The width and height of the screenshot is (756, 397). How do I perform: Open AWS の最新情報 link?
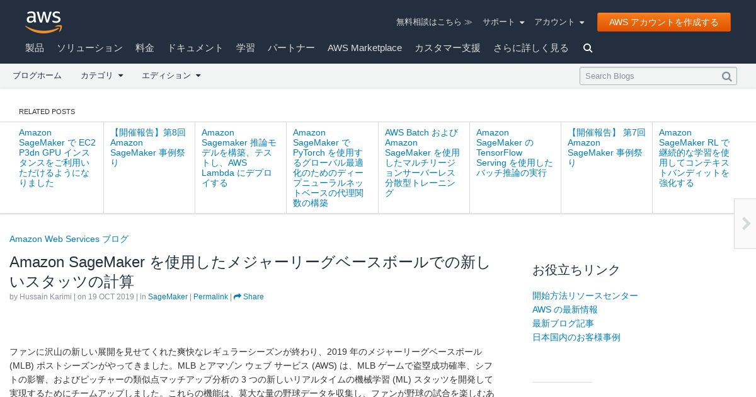(565, 309)
